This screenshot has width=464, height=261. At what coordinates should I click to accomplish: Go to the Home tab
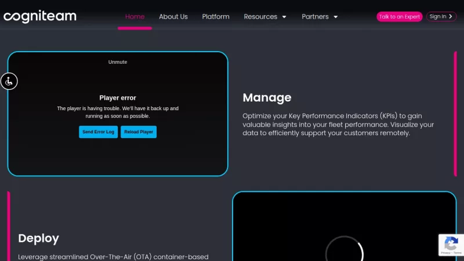pyautogui.click(x=135, y=17)
